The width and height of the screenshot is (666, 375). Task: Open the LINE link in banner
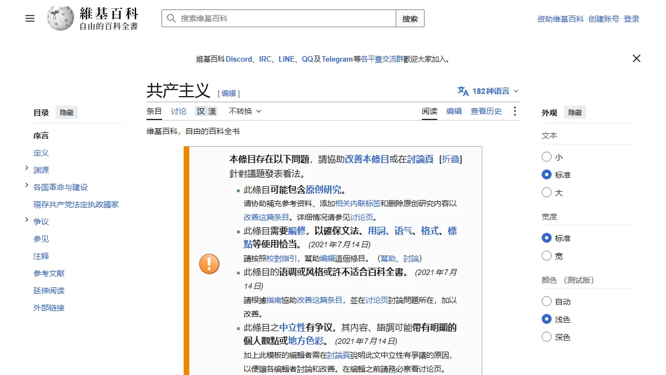286,59
